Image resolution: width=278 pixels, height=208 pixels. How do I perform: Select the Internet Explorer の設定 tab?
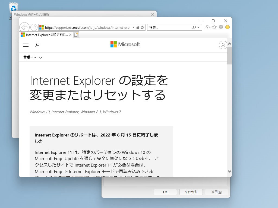[45, 35]
